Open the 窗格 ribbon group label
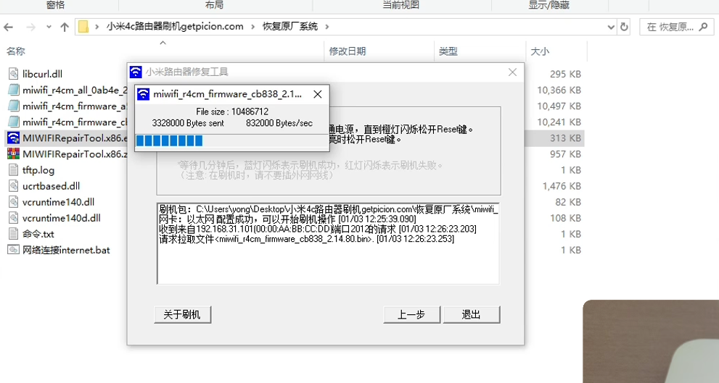 coord(56,5)
